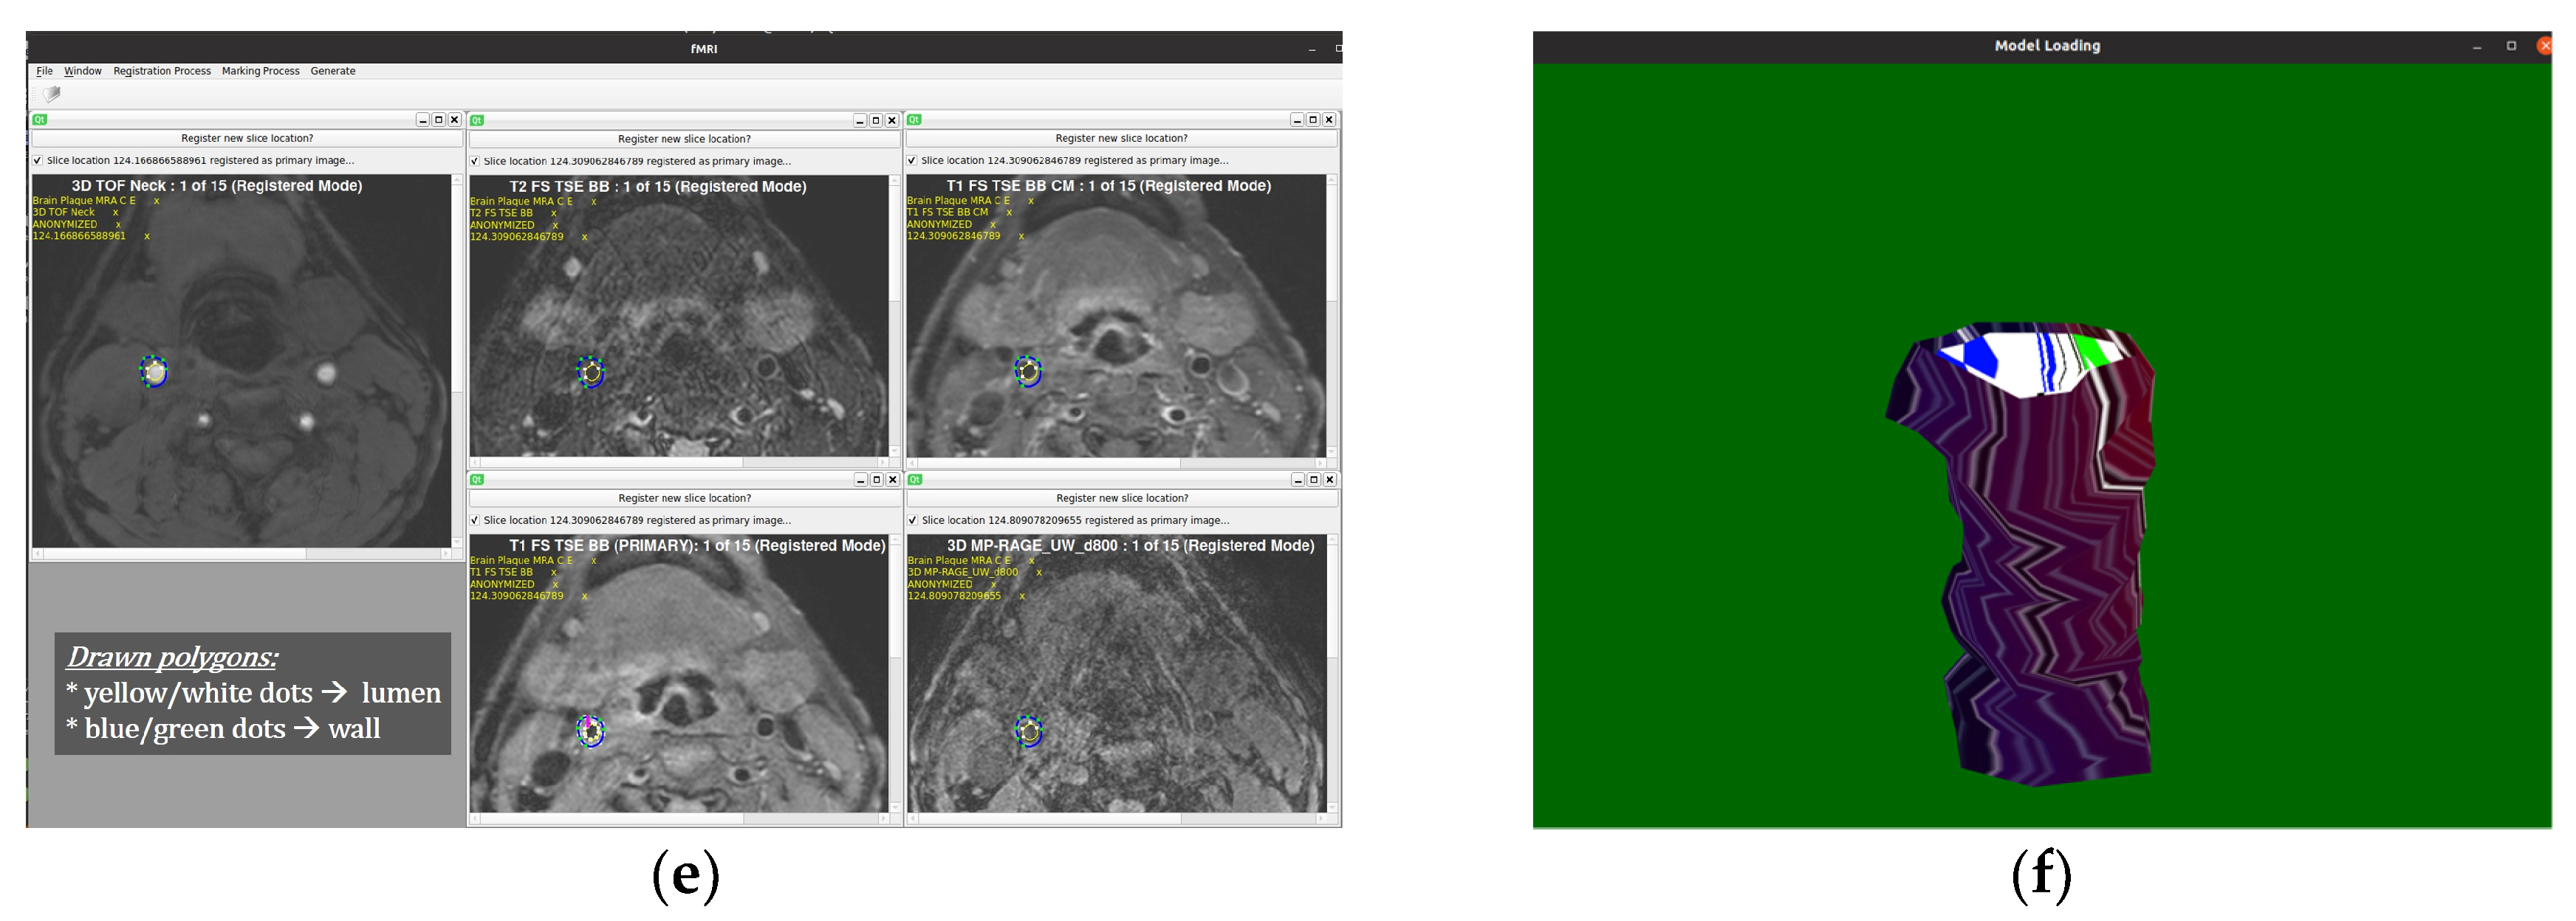Minimize the Model Loading window
The width and height of the screenshot is (2576, 921).
pyautogui.click(x=2477, y=47)
